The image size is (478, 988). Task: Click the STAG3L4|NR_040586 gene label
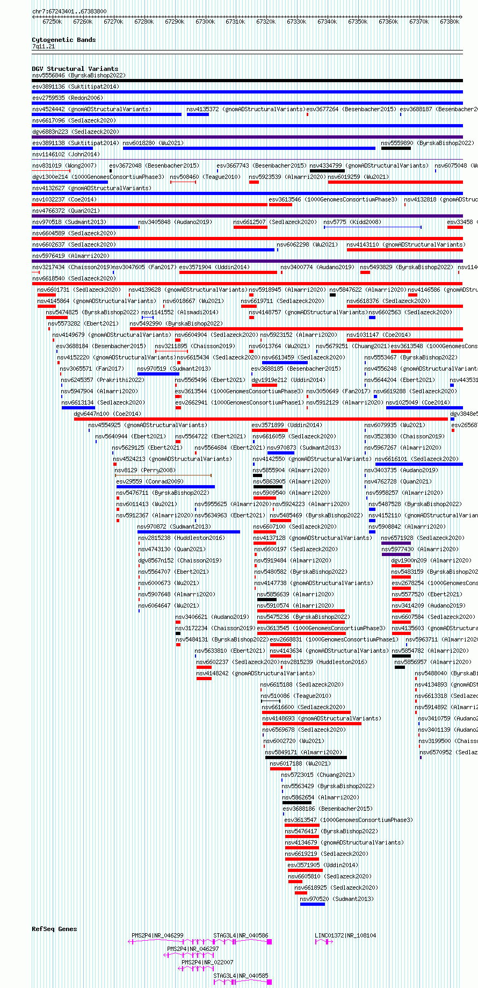click(x=241, y=935)
